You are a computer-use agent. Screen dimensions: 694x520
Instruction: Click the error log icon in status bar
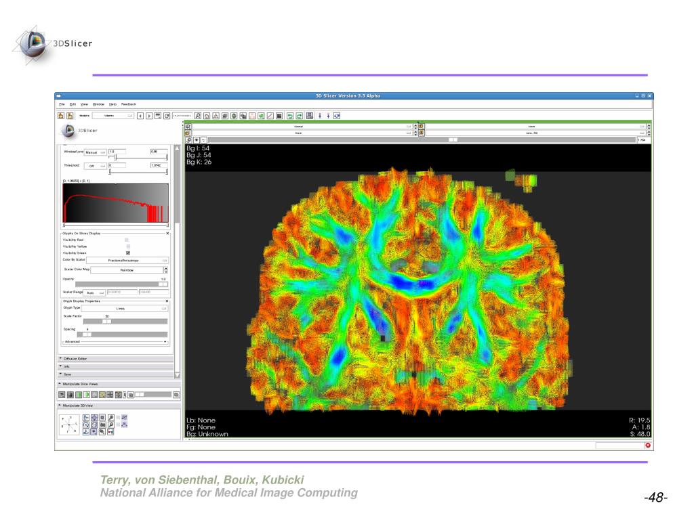coord(648,446)
